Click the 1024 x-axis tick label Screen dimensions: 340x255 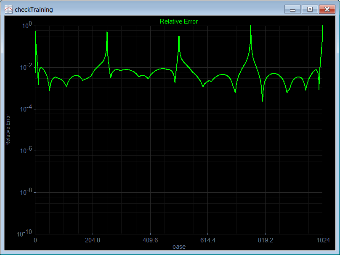coord(323,240)
